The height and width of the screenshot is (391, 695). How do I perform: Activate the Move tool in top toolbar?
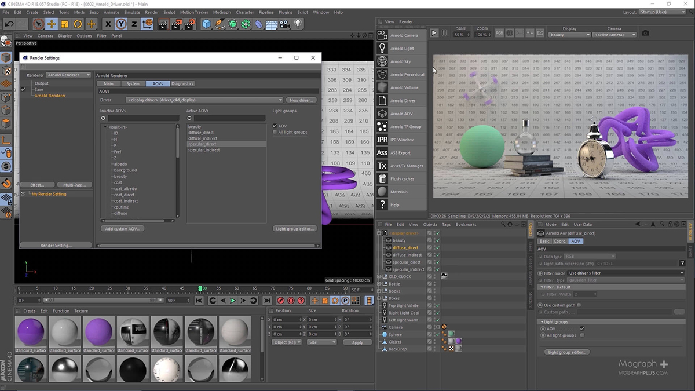[x=52, y=24]
